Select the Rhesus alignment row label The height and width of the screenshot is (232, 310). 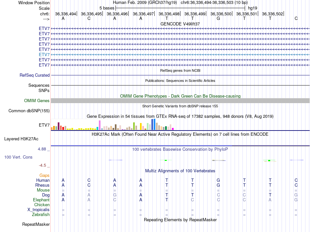coord(42,185)
